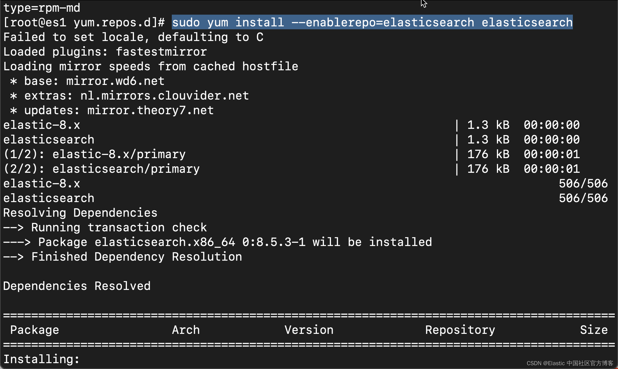Click the updates mirror.theory7.net address
The height and width of the screenshot is (369, 618).
150,110
